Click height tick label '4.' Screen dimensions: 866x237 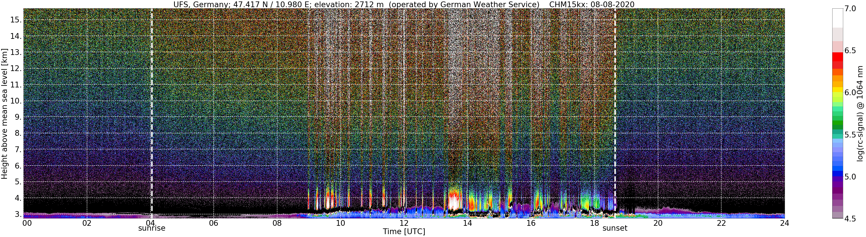tap(18, 198)
